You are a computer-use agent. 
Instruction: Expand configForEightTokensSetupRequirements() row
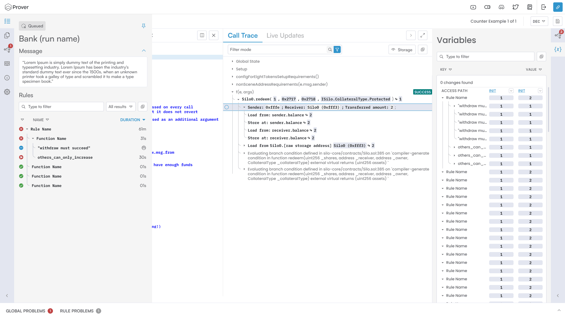tap(232, 77)
